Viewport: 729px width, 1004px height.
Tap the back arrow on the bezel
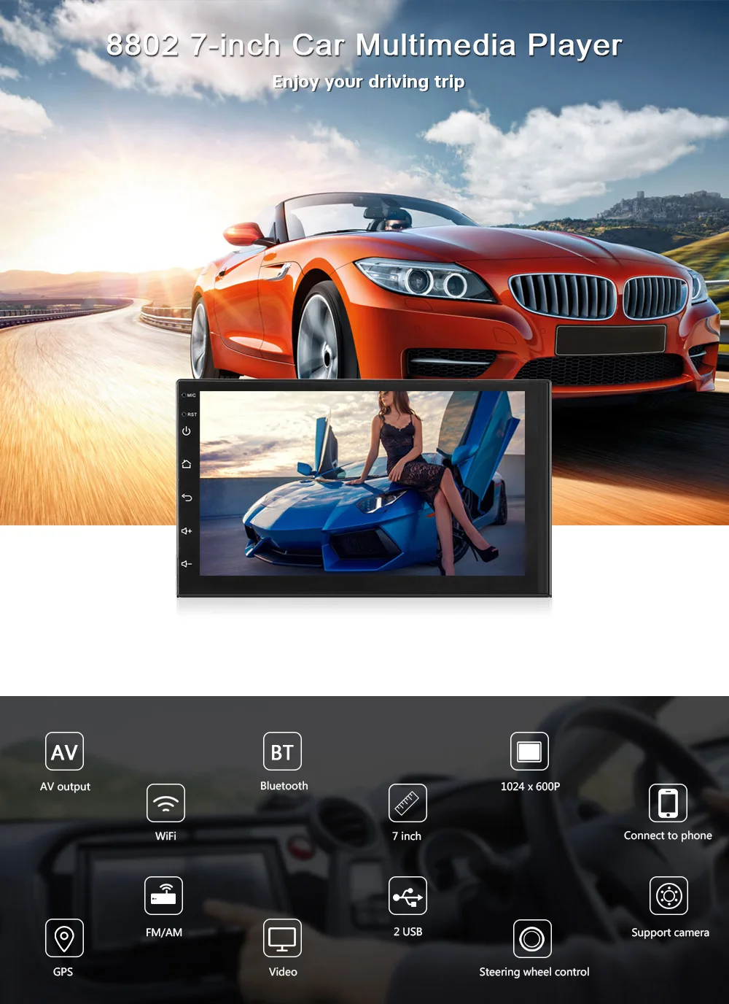tap(187, 498)
